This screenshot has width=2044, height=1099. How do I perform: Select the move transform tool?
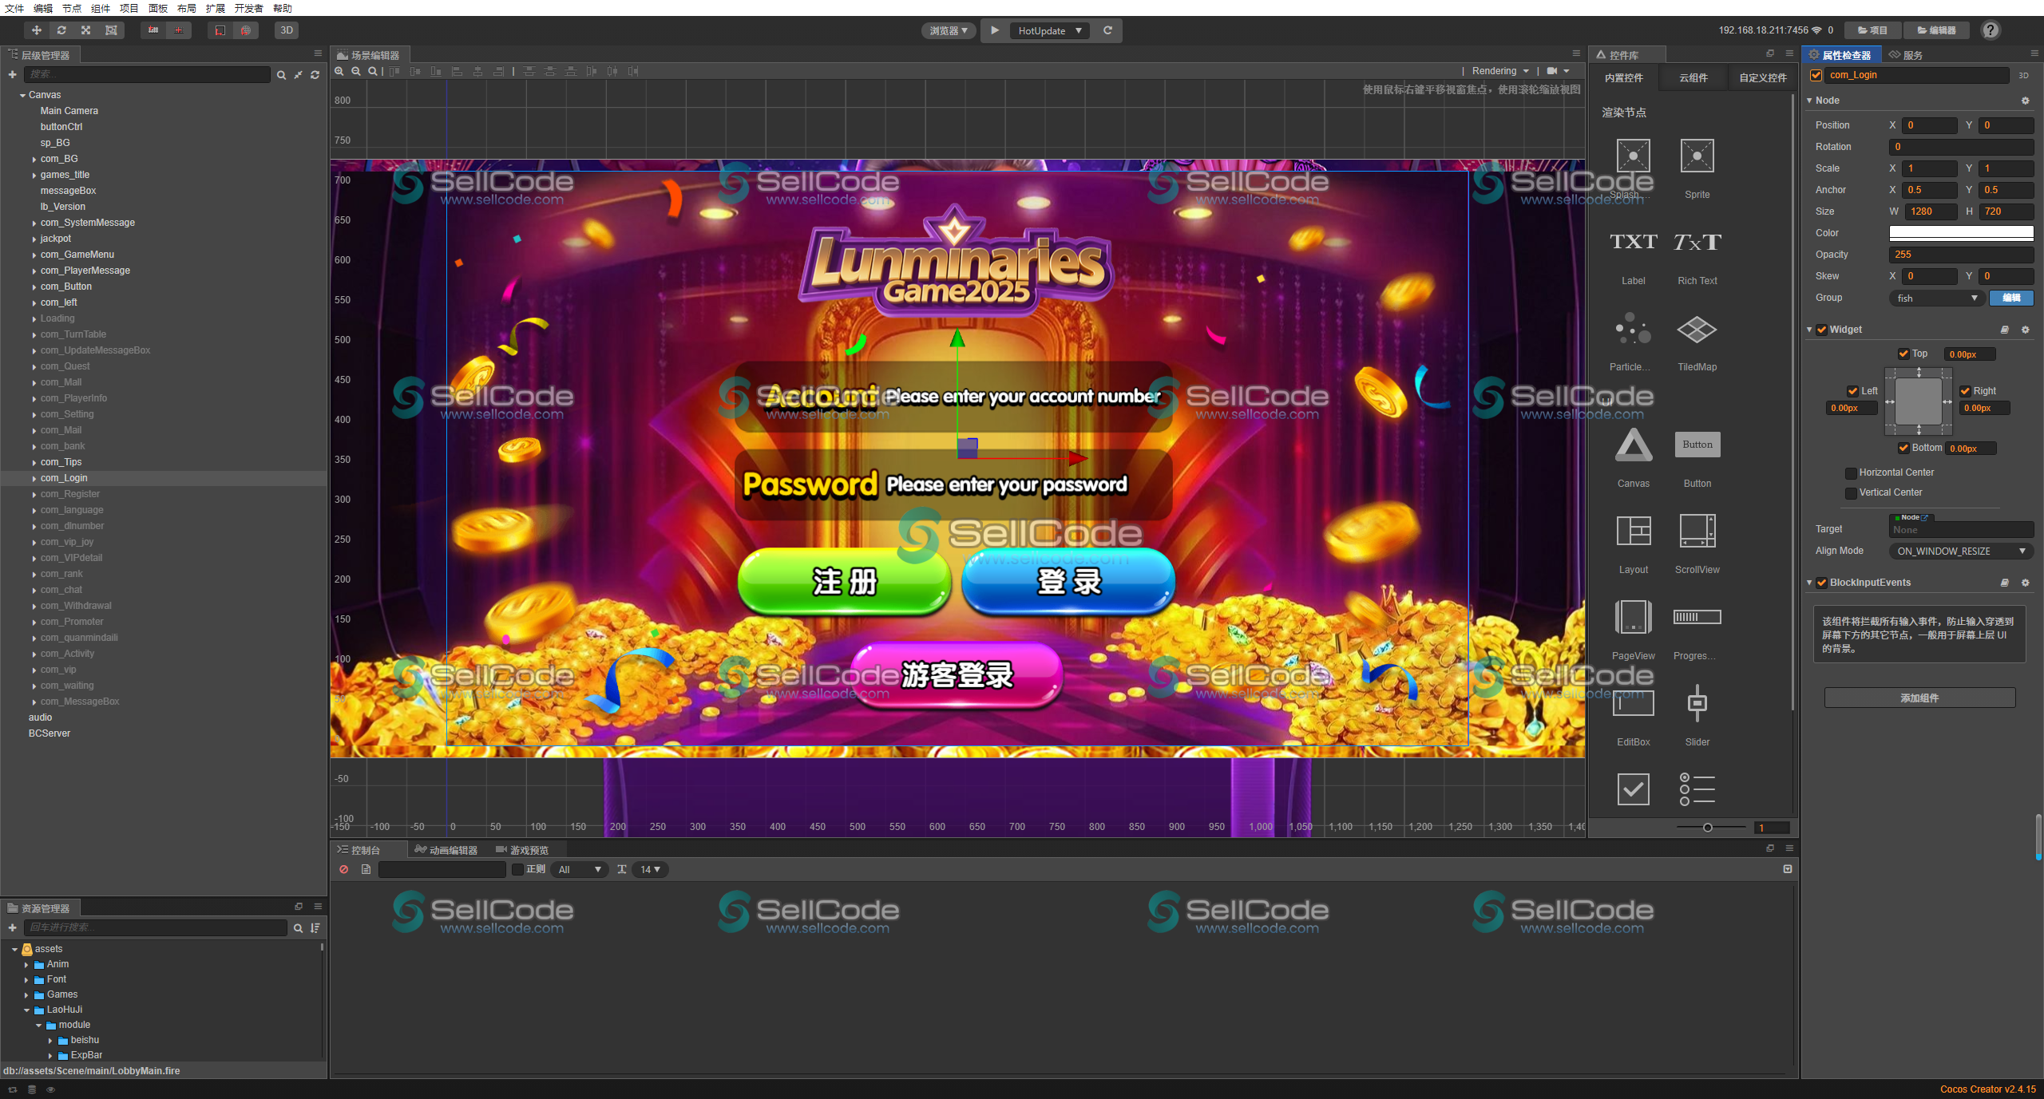point(37,30)
